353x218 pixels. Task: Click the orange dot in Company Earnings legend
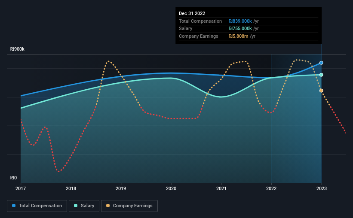coord(108,206)
